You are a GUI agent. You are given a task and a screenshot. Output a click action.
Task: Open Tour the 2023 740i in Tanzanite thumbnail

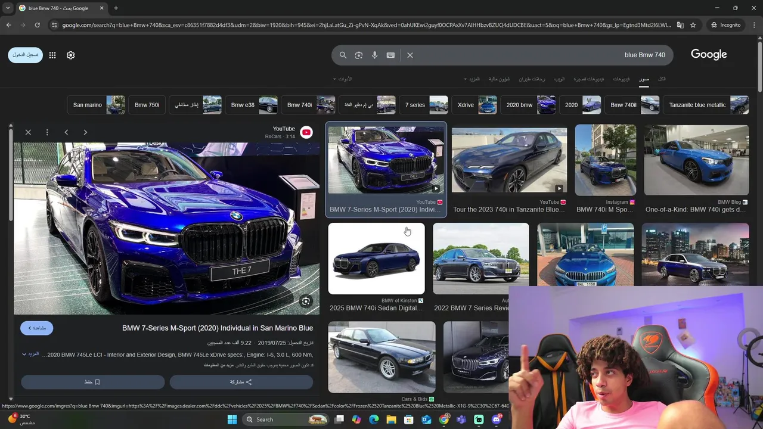coord(509,160)
